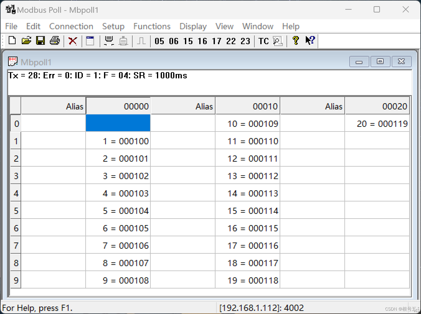This screenshot has width=421, height=314.
Task: Select cell 15 = 000114
Action: click(248, 210)
